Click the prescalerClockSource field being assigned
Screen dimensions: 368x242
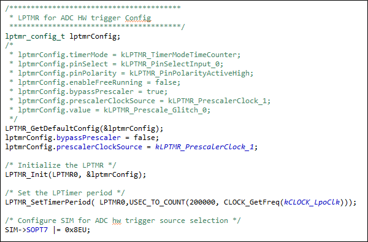(99, 147)
